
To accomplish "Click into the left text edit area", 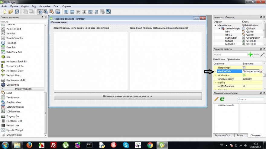I will [x=91, y=61].
